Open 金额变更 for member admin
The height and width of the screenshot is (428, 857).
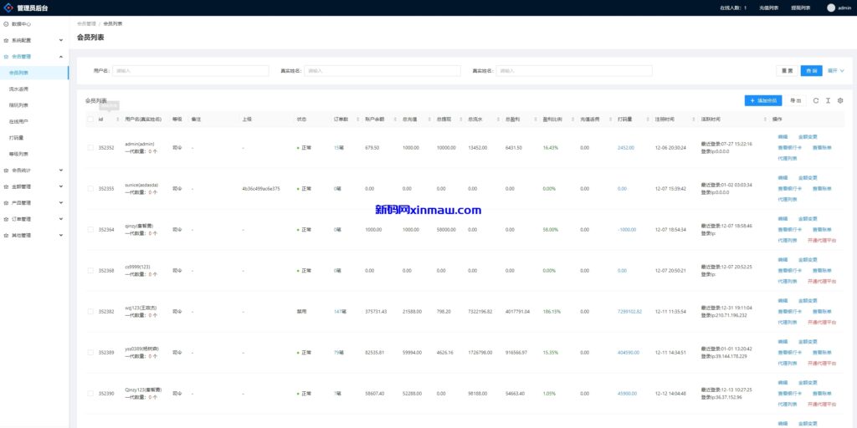click(807, 136)
